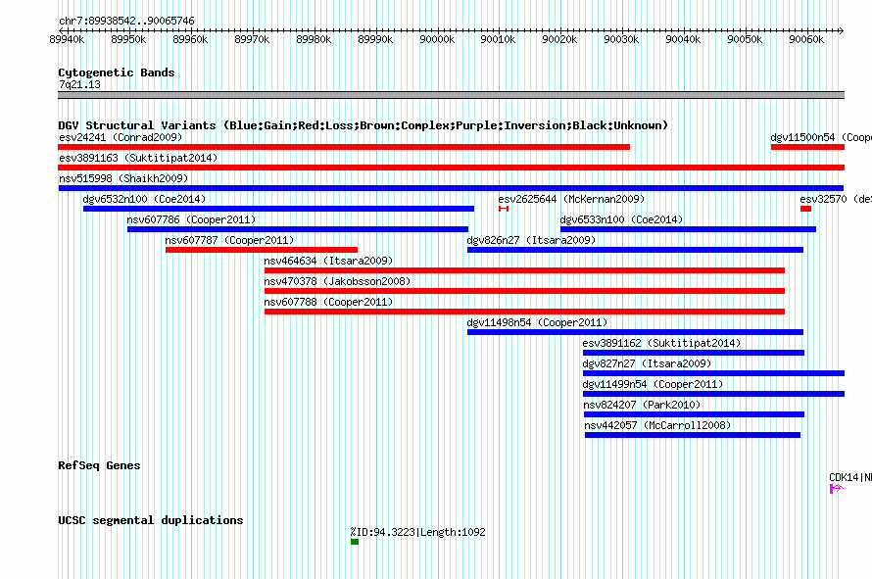This screenshot has width=872, height=579.
Task: Open the dgv6533n100 (Coe2014) gain bar
Action: click(x=688, y=229)
